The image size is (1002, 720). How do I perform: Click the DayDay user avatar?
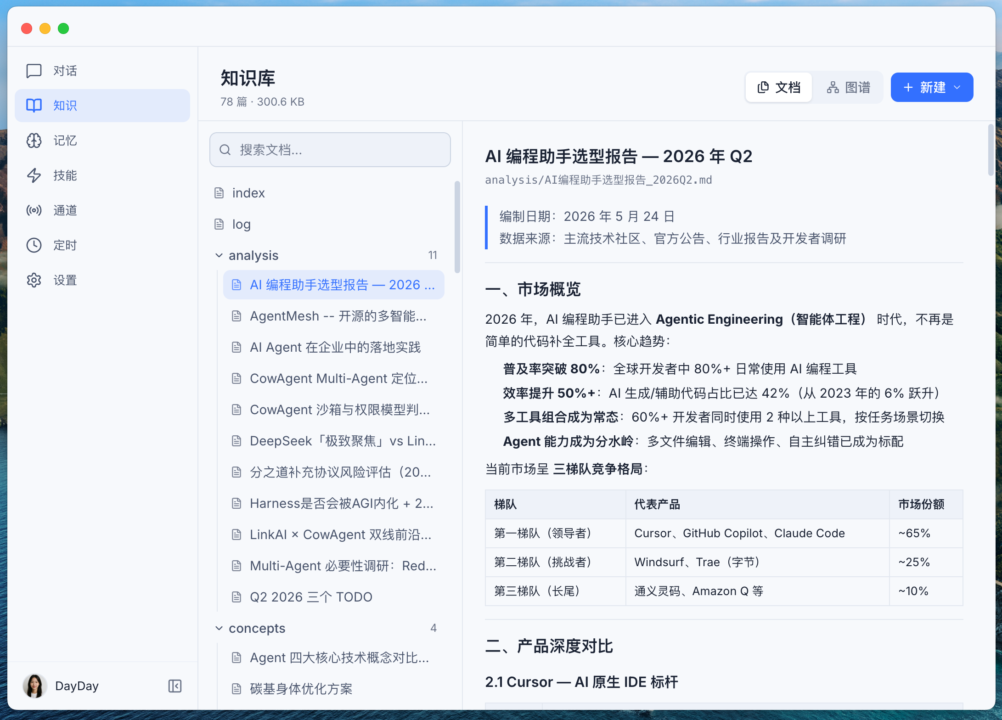35,686
